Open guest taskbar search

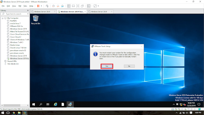pyautogui.click(x=41, y=104)
